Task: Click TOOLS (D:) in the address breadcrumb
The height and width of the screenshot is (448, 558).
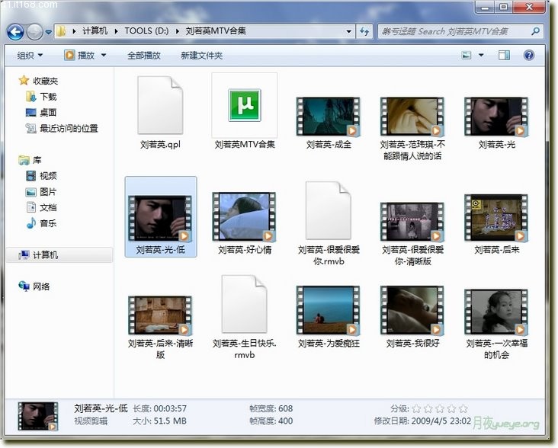Action: pyautogui.click(x=146, y=31)
